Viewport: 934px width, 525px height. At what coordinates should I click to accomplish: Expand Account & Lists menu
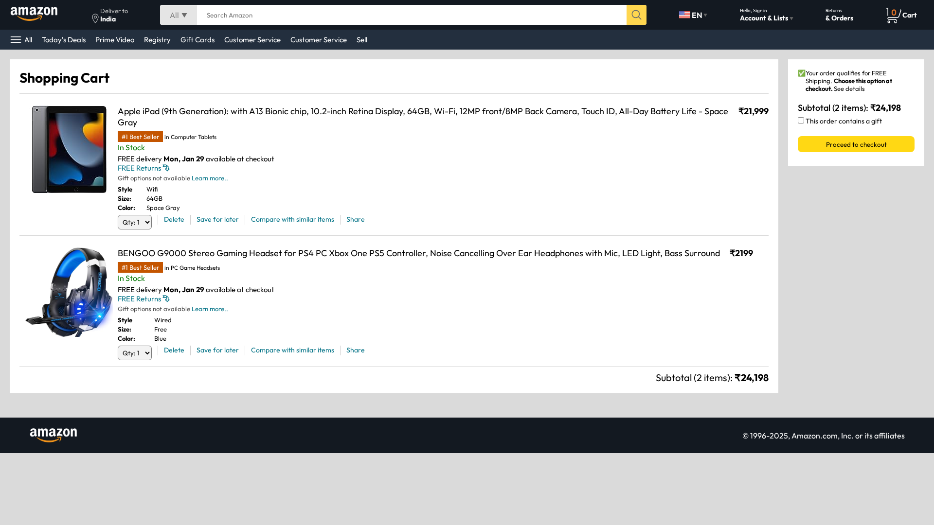(x=766, y=15)
